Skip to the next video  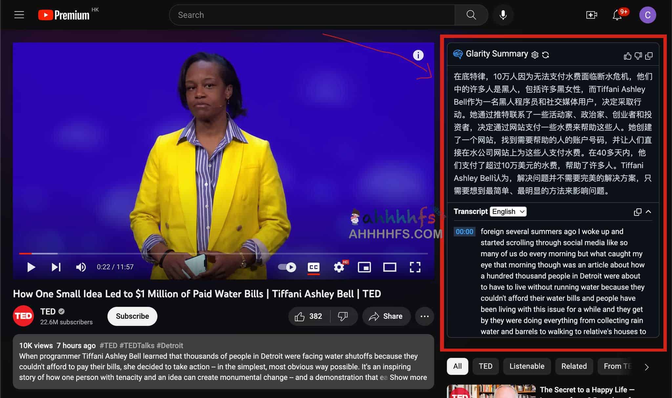56,267
